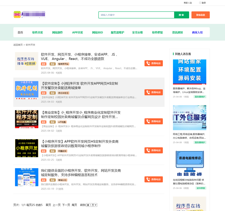225x211 pixels.
Task: Click 软件开发 breadcrumb text
Action: click(x=30, y=45)
